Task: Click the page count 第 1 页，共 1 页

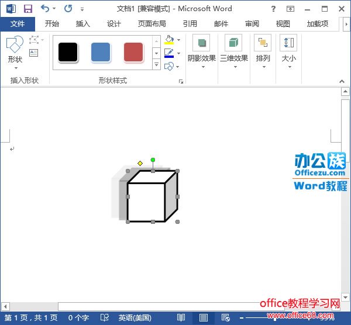Action: (31, 318)
